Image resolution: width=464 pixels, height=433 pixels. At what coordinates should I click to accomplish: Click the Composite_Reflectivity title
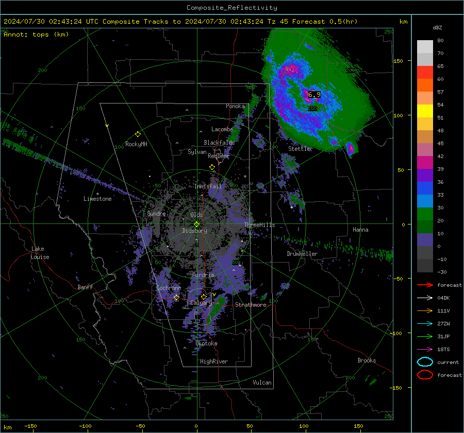(x=232, y=8)
